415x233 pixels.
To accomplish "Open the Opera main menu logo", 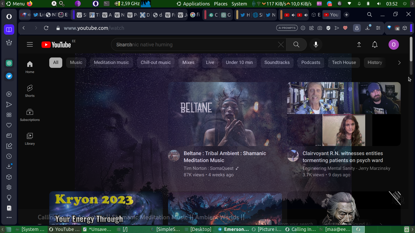I will (x=9, y=17).
